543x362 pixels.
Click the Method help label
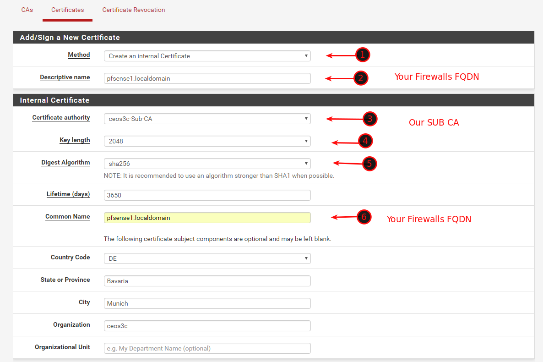coord(79,55)
